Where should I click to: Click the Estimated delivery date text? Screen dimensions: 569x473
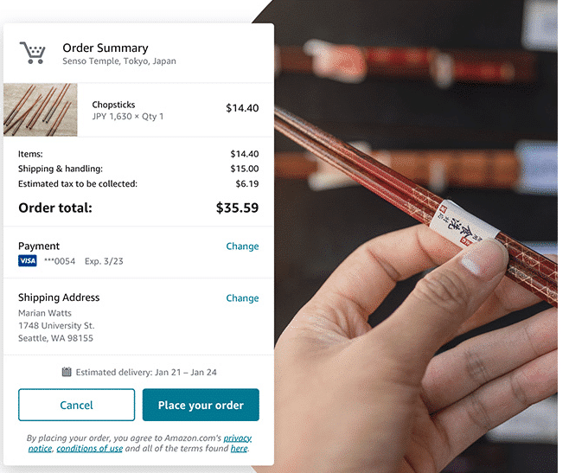pyautogui.click(x=146, y=372)
